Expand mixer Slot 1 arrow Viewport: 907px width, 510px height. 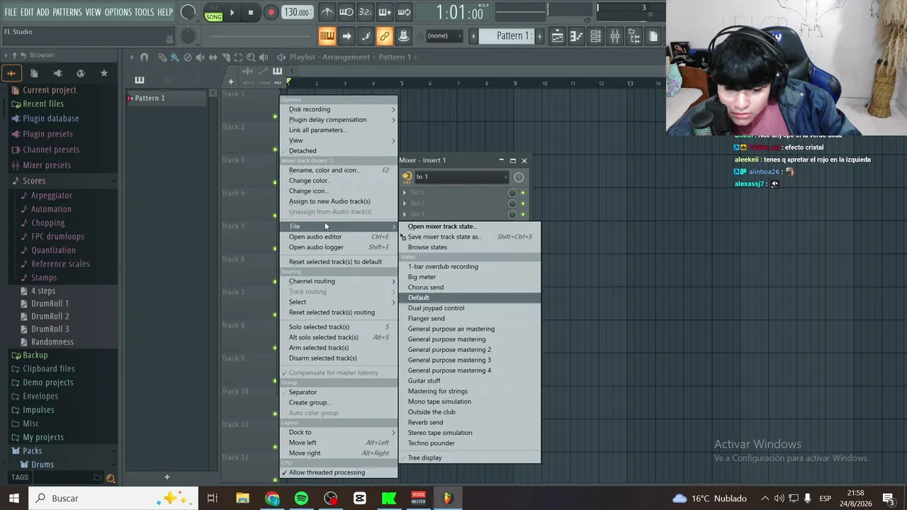point(405,193)
